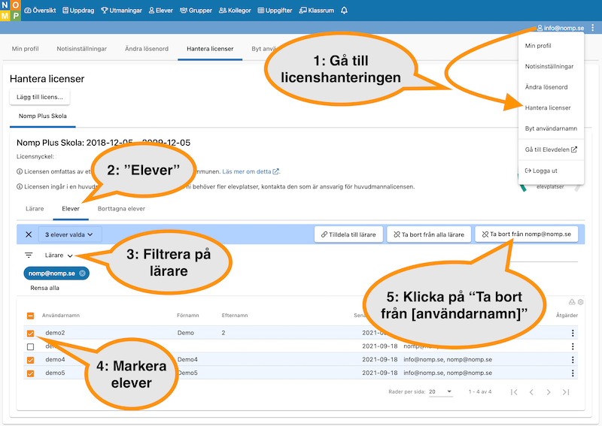Open actions menu for the demo4 row
Viewport: 602px width, 426px height.
[573, 360]
